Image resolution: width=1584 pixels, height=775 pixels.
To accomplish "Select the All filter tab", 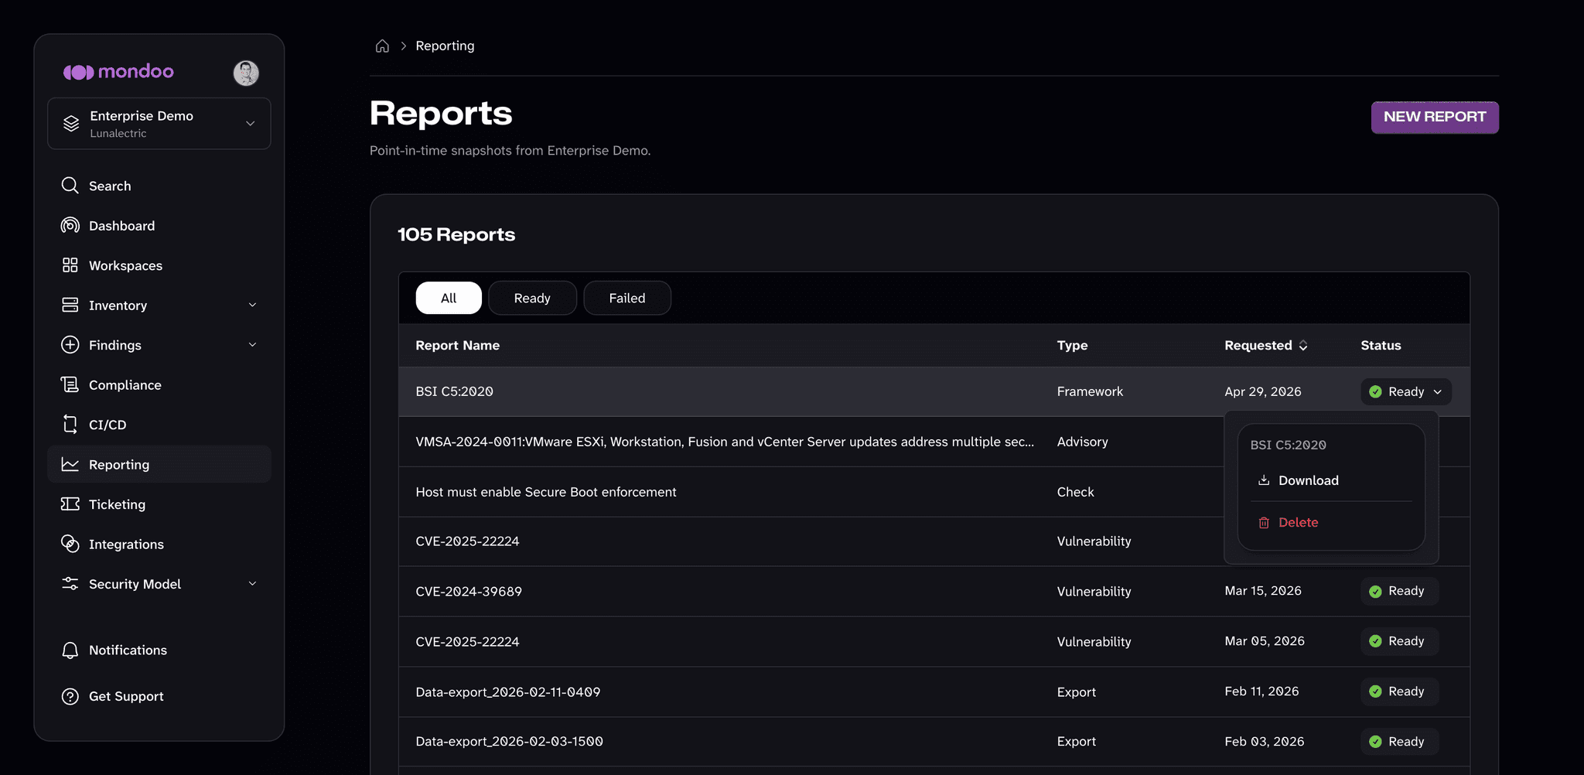I will [449, 298].
